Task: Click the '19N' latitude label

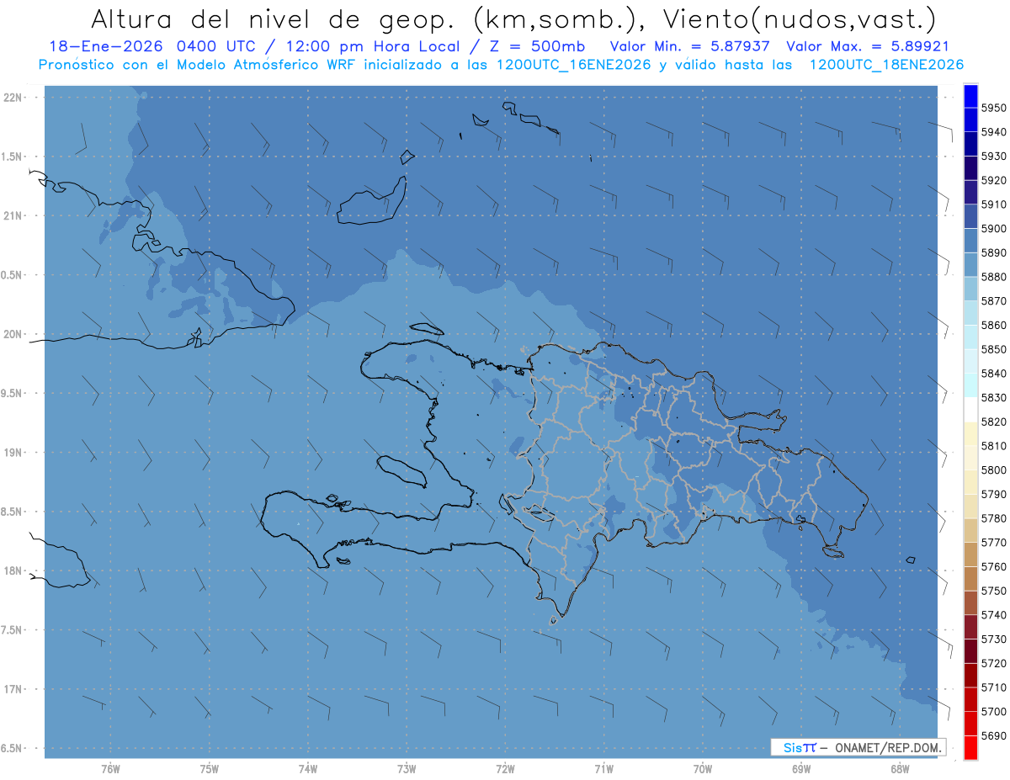Action: [x=13, y=453]
